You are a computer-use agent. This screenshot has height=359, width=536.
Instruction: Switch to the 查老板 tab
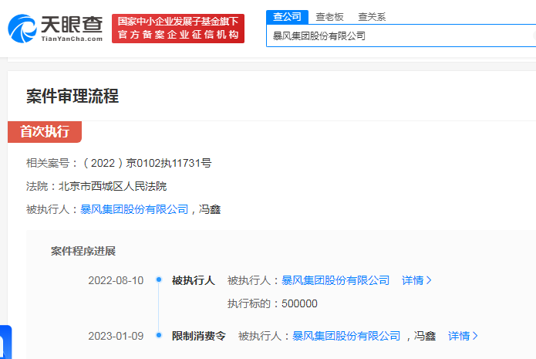[x=329, y=16]
